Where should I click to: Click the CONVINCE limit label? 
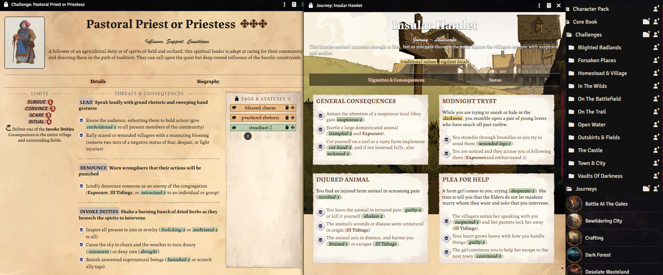[37, 109]
